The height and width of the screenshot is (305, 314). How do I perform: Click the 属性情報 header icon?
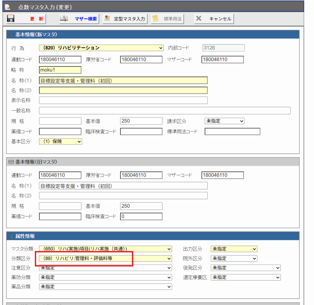[x=11, y=236]
